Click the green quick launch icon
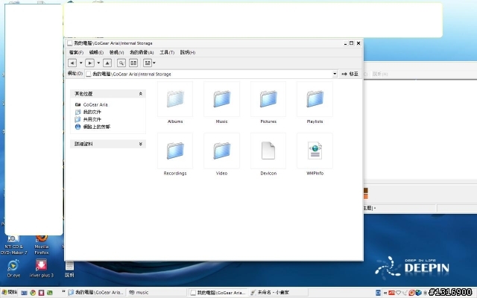This screenshot has height=298, width=477. point(50,293)
